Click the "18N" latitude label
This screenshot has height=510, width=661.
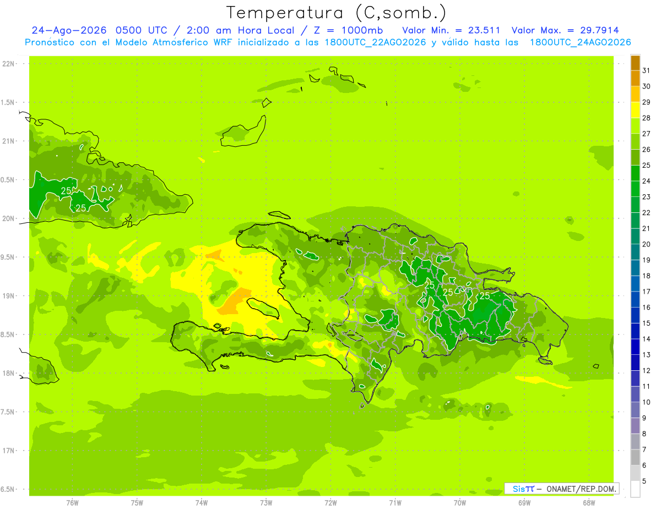pos(8,373)
